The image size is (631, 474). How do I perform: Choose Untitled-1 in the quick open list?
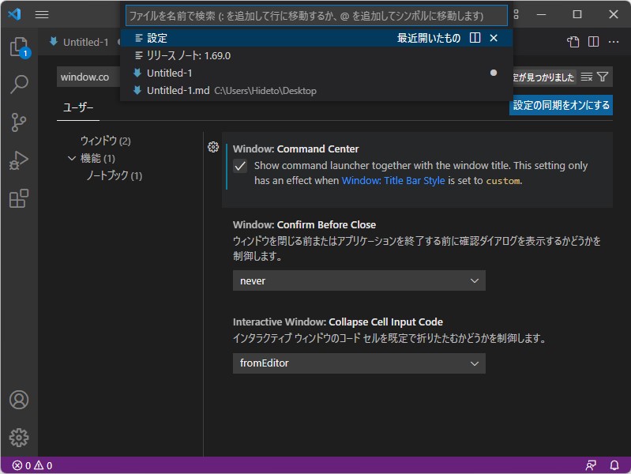point(317,73)
